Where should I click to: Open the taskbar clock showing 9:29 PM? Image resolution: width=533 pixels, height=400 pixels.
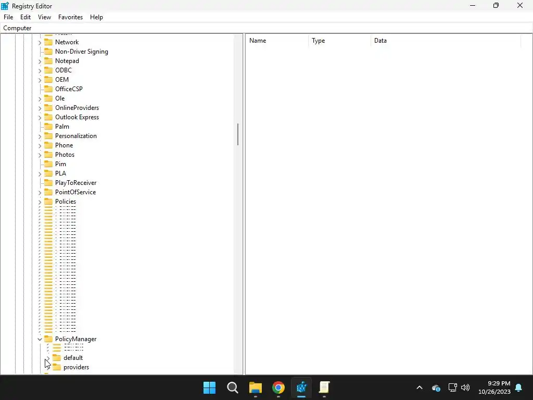tap(494, 387)
